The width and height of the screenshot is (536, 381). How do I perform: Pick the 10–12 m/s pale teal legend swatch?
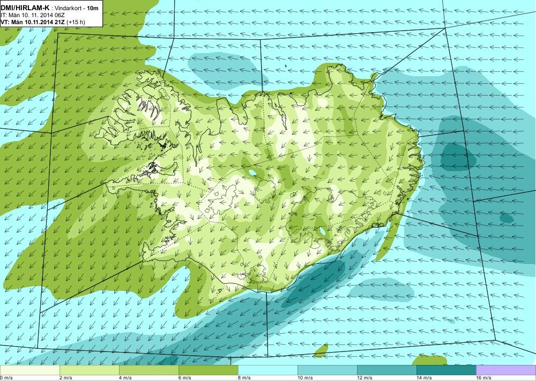pos(327,370)
